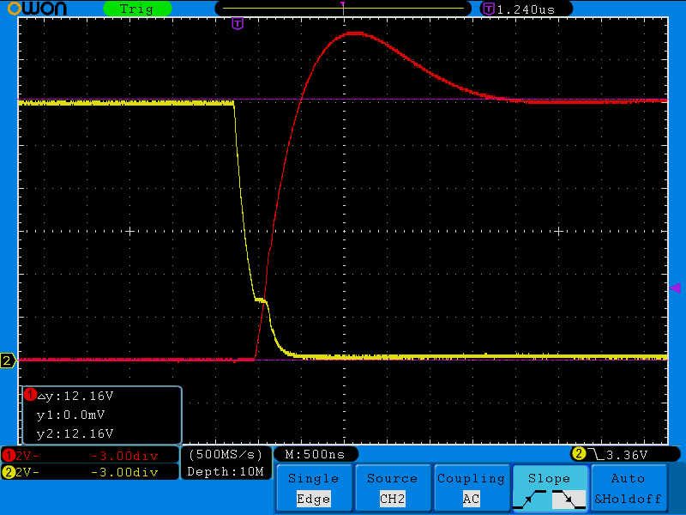The width and height of the screenshot is (686, 515).
Task: Click the yellow channel 2 ground marker
Action: [x=8, y=360]
